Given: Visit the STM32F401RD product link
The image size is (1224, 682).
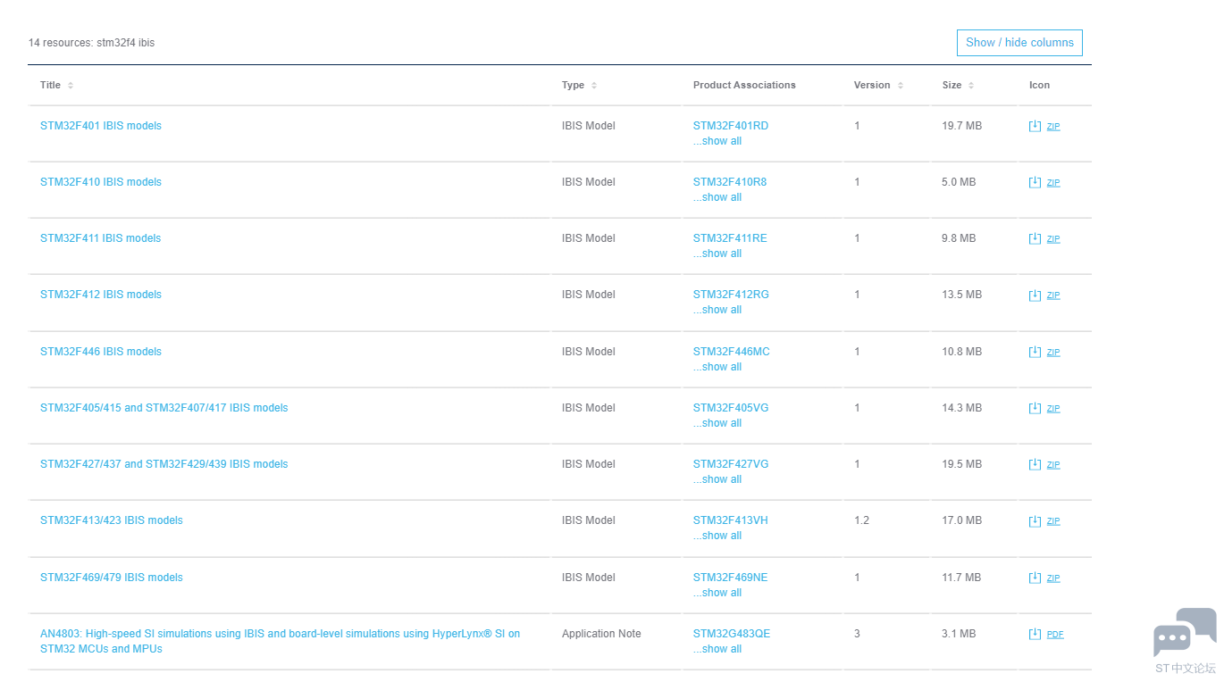Looking at the screenshot, I should click(x=731, y=126).
